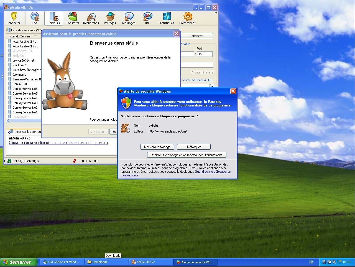
Task: Click the eMule editor URL text
Action: point(168,131)
